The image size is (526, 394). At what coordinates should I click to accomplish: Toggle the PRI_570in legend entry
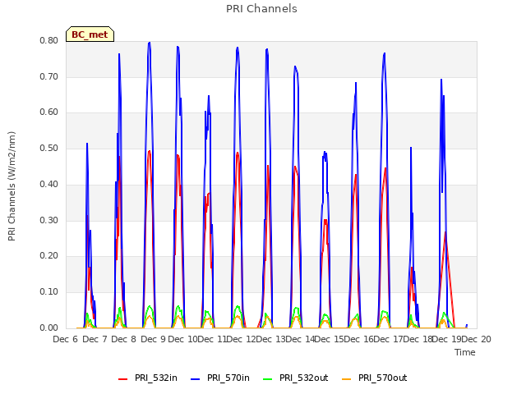(x=220, y=378)
